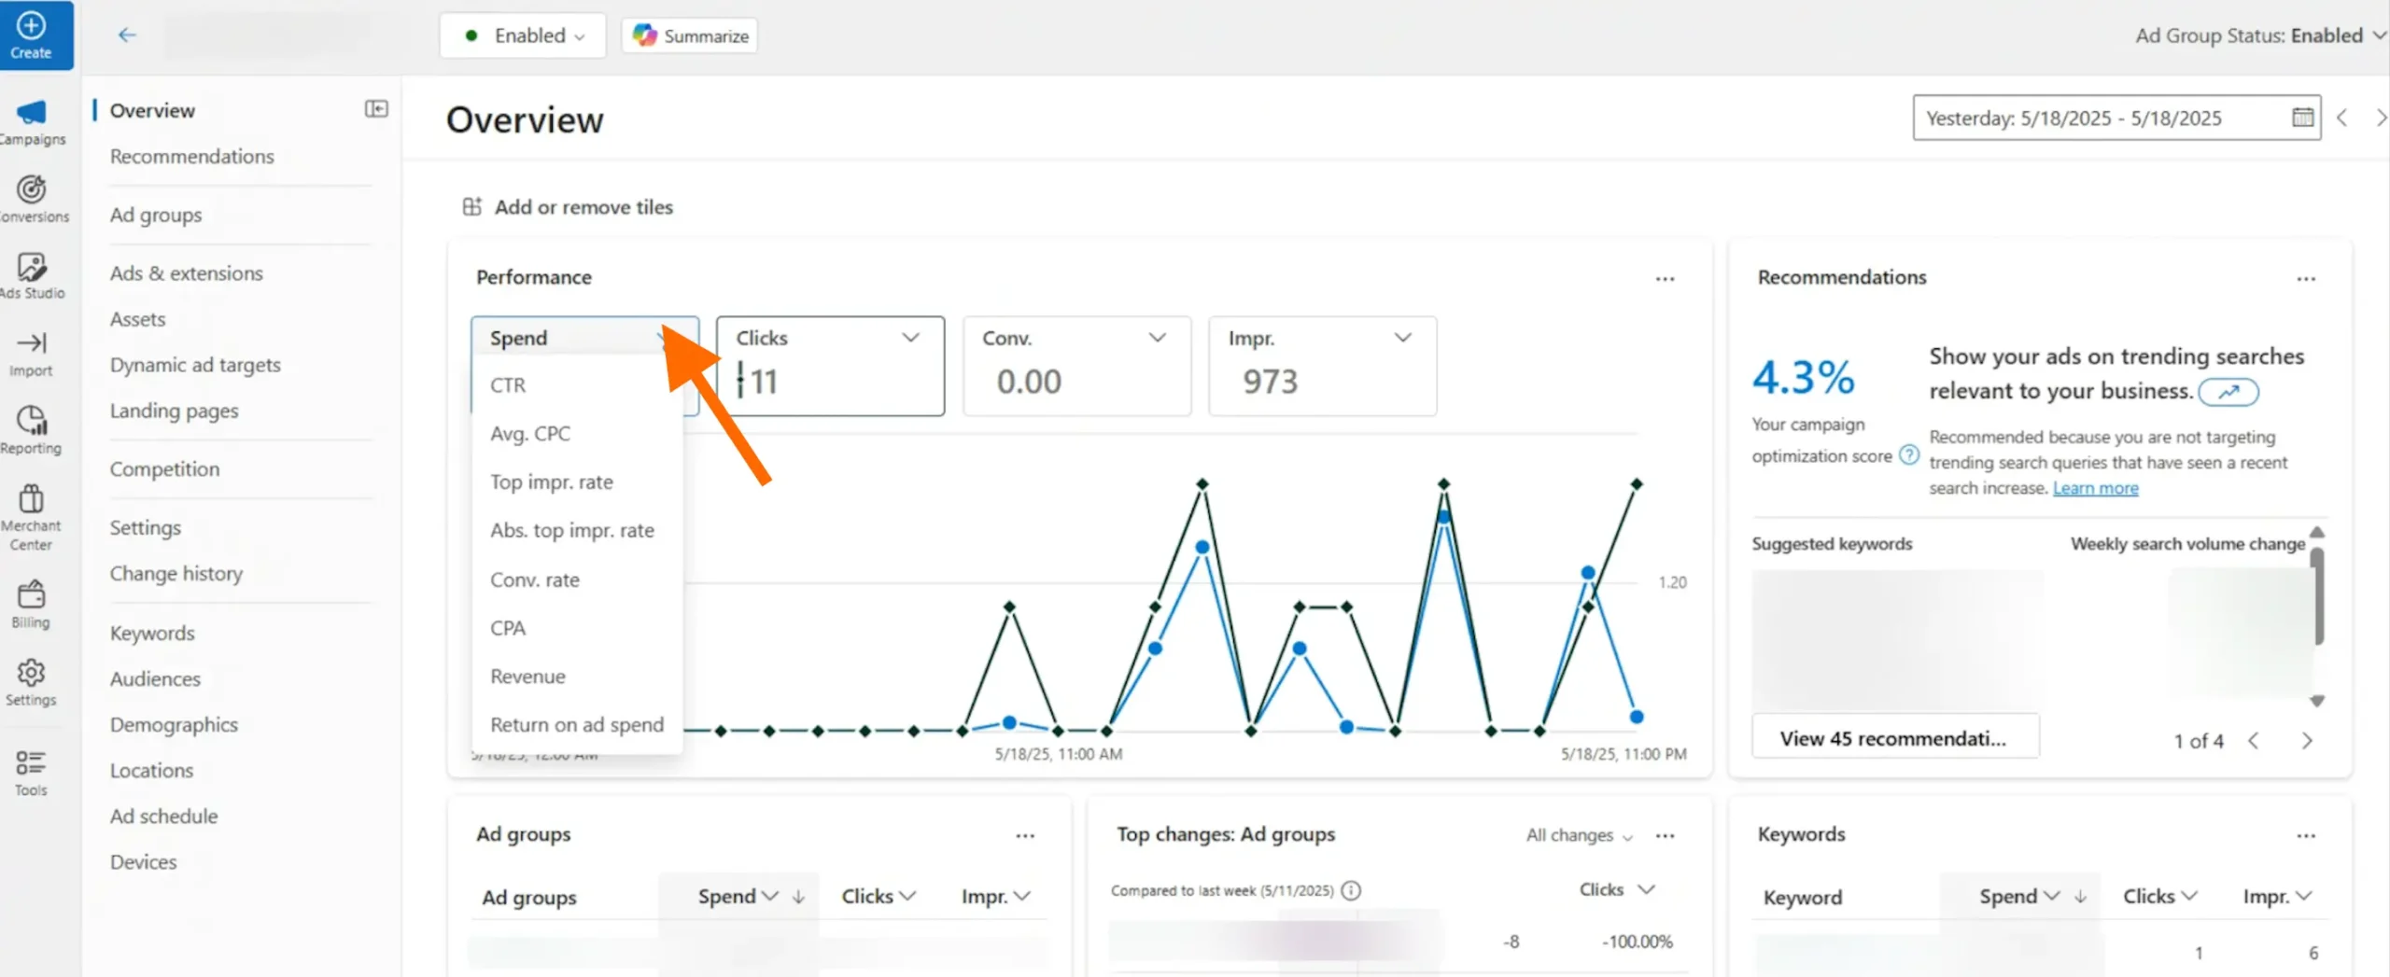Select CTR from the metric list
Image resolution: width=2390 pixels, height=977 pixels.
508,384
